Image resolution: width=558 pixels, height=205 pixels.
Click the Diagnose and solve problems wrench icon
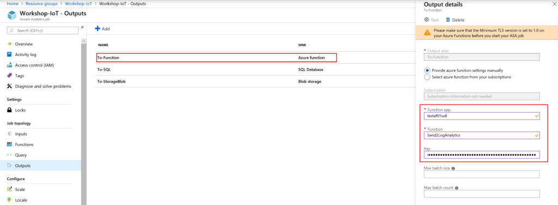coord(10,86)
